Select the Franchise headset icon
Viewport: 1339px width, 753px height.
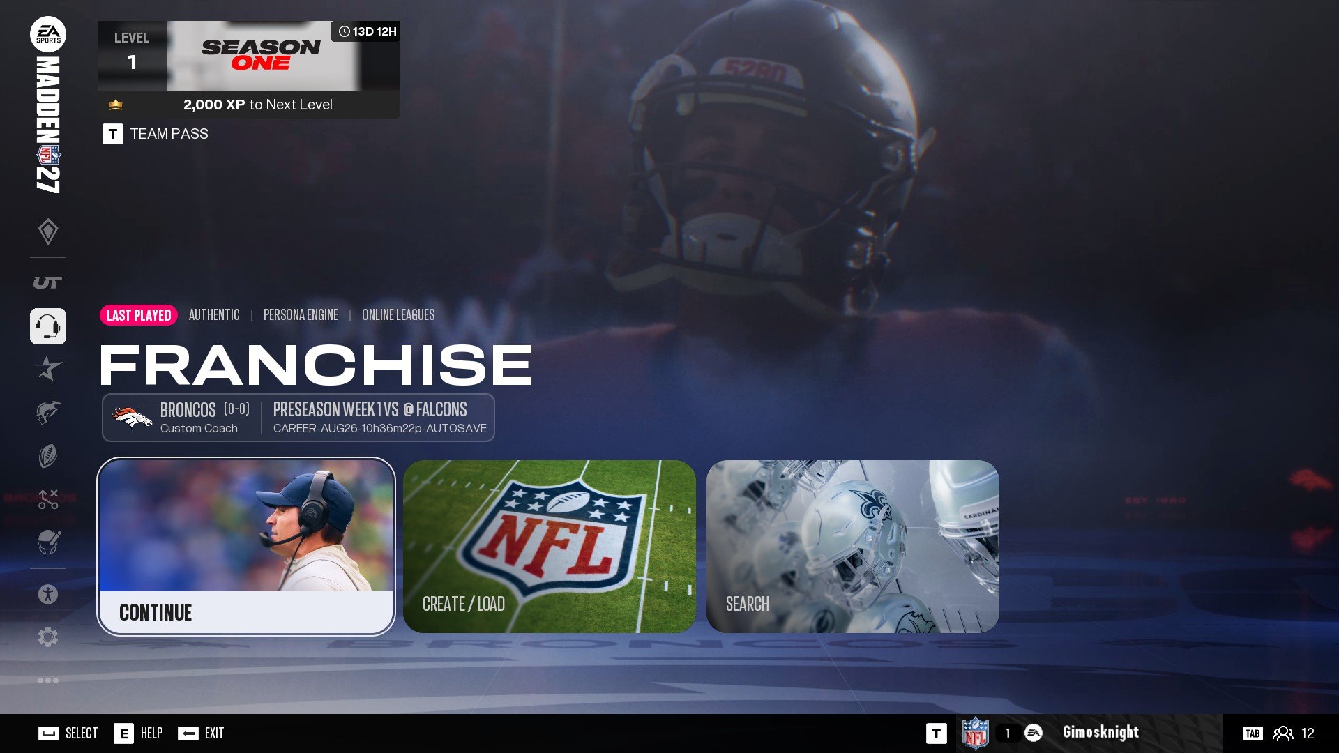(48, 326)
